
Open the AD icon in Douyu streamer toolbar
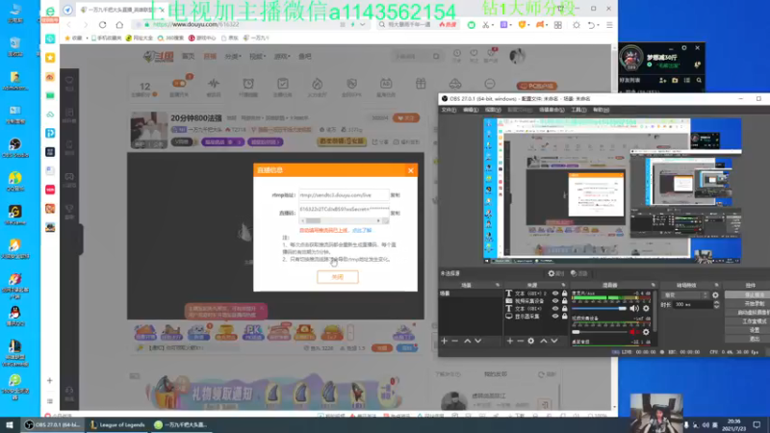tap(386, 84)
